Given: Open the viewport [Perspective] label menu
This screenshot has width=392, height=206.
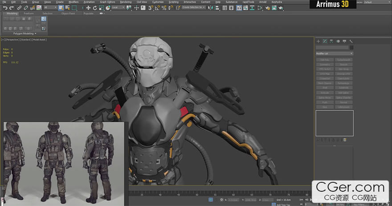Looking at the screenshot, I should click(x=12, y=40).
